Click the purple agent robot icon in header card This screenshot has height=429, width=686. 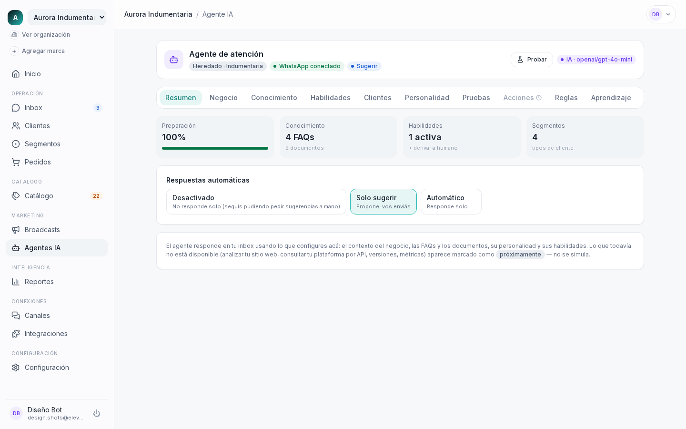174,60
